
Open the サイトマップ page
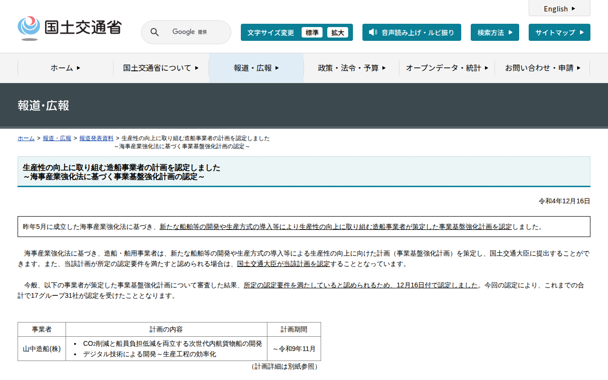[x=560, y=32]
